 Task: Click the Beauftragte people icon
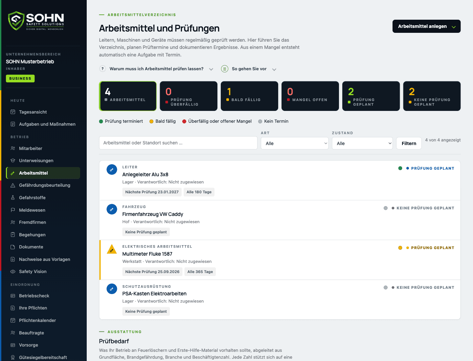[13, 333]
